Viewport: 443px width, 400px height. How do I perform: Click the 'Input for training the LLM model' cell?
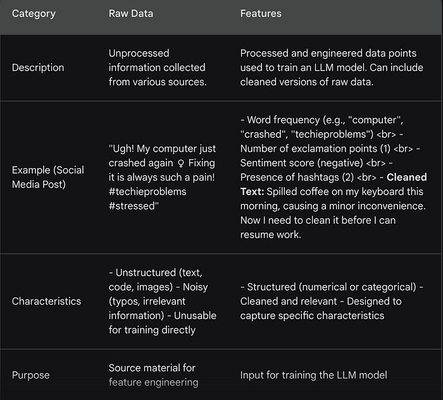[x=313, y=375]
